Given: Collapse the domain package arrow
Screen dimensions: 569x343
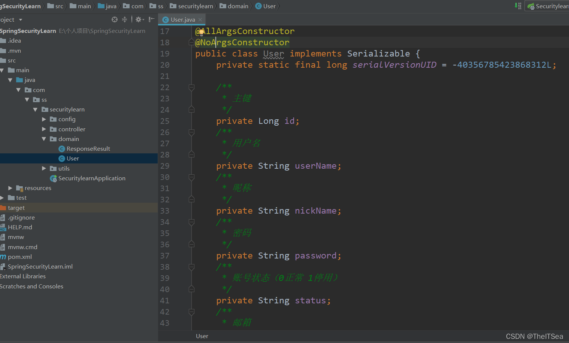Looking at the screenshot, I should pos(44,139).
